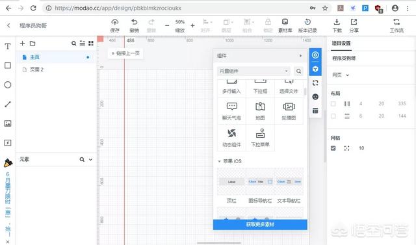Screen dimensions: 416x245
Task: Click the June promotion banner link
Action: [x=8, y=203]
